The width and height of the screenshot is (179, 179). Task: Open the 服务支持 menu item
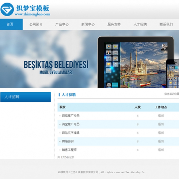(114, 24)
